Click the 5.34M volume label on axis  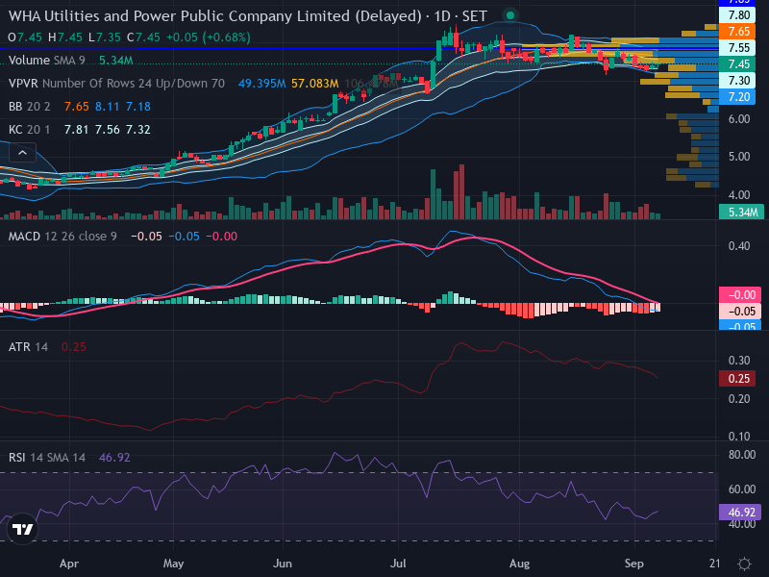tap(741, 212)
